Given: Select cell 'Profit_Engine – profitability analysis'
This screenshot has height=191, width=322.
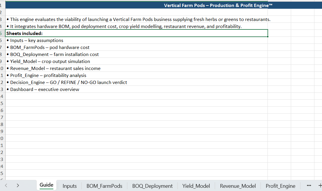Looking at the screenshot, I should pyautogui.click(x=137, y=75).
